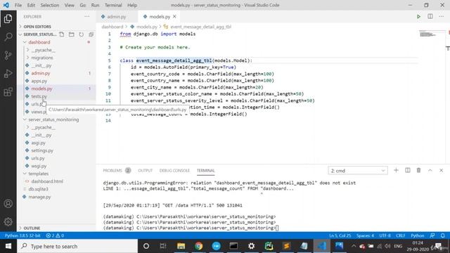The width and height of the screenshot is (450, 253).
Task: Change line ending via CRLF
Action: pos(400,235)
